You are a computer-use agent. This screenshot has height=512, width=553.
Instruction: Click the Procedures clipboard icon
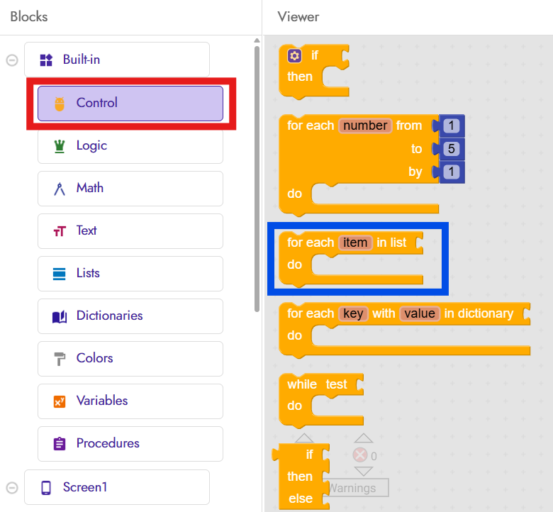(x=60, y=444)
